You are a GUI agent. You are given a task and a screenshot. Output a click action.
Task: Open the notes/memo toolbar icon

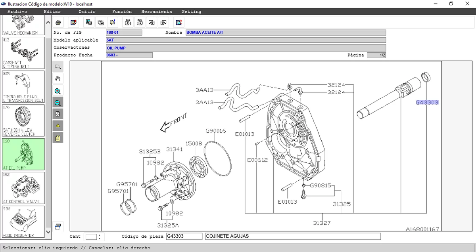(x=73, y=22)
